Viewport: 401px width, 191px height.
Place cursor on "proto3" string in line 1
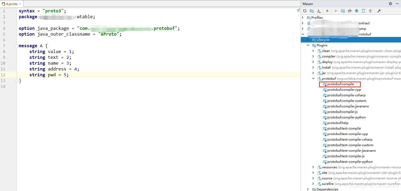[x=53, y=11]
